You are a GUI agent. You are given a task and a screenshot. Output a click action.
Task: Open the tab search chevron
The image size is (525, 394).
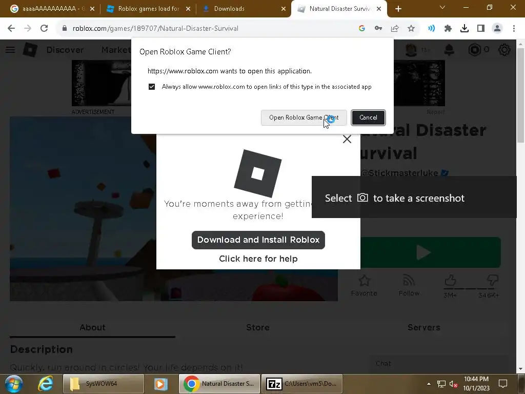coord(442,7)
